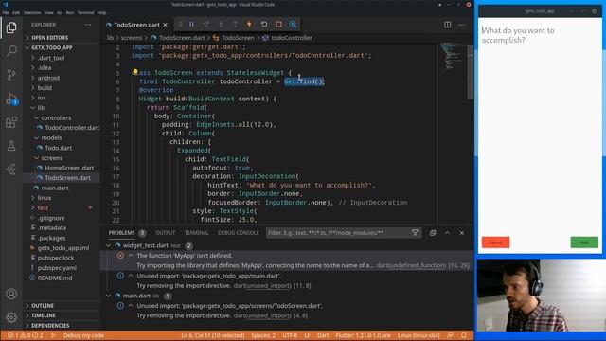Click errors and warnings count in status bar
The width and height of the screenshot is (606, 341).
pyautogui.click(x=26, y=335)
